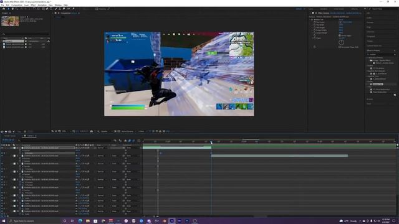399x224 pixels.
Task: Open the File menu
Action: (2, 5)
